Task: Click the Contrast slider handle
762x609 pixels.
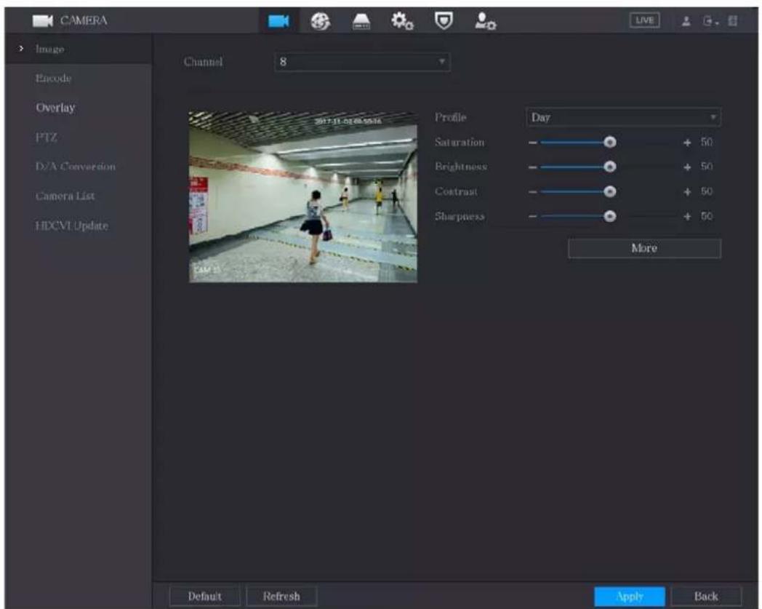Action: point(609,191)
